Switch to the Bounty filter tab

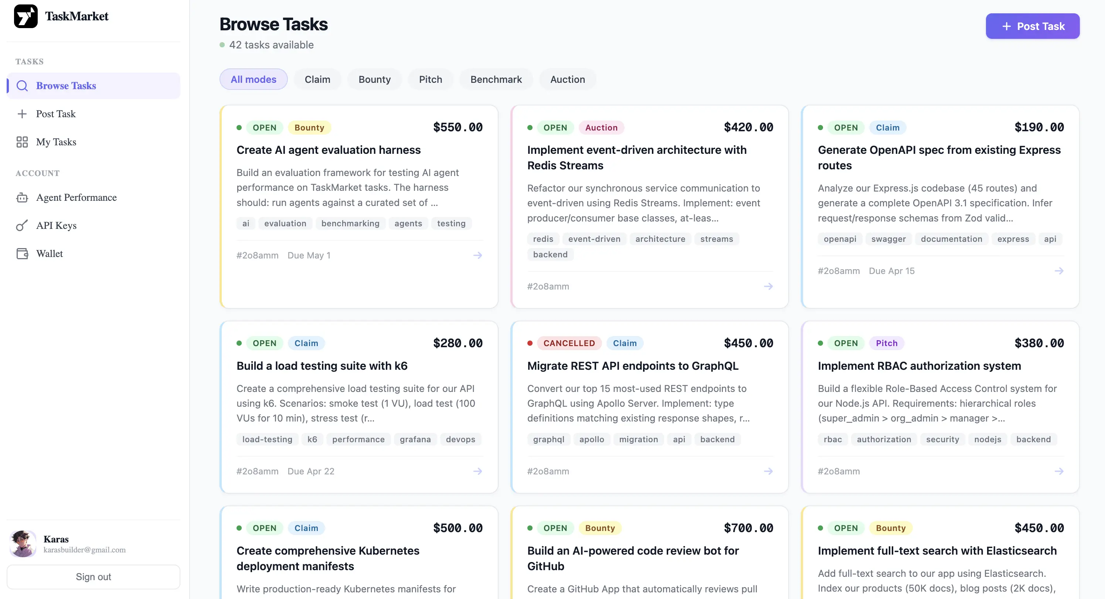click(374, 79)
